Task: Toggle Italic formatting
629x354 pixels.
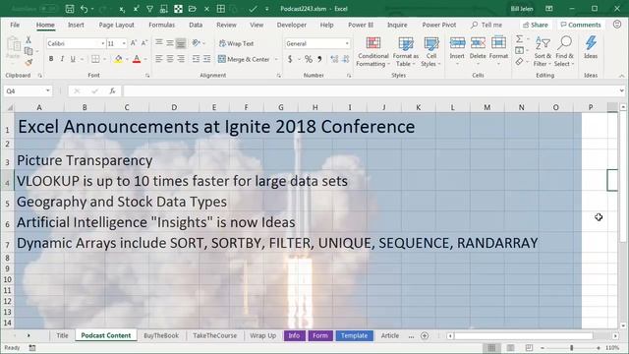Action: 62,59
